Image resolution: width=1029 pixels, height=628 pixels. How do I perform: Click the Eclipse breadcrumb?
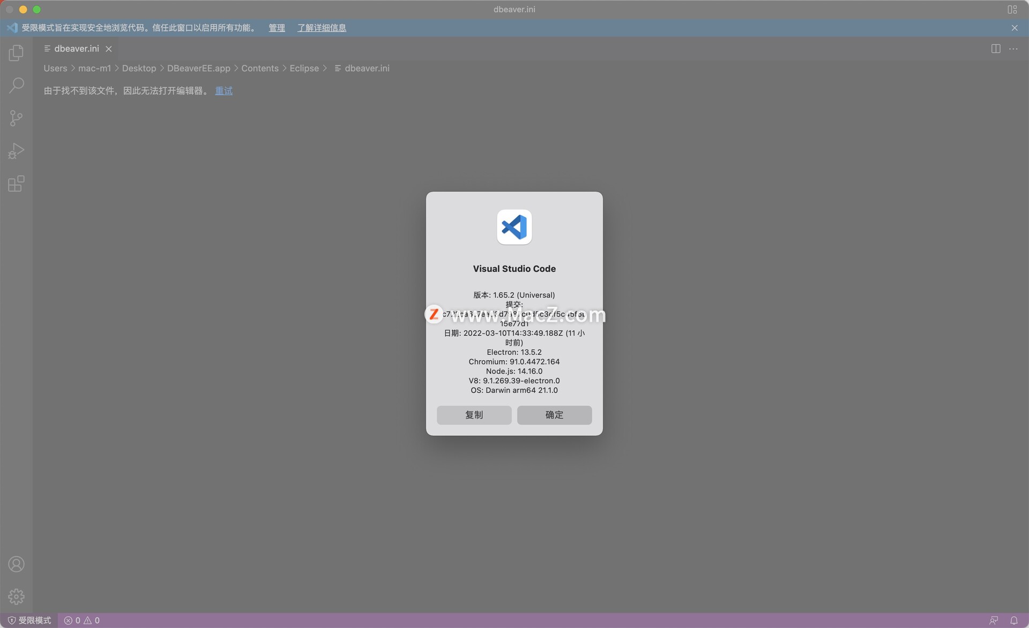304,69
